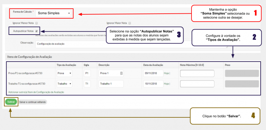Click the Descrição column header

pyautogui.click(x=104, y=65)
